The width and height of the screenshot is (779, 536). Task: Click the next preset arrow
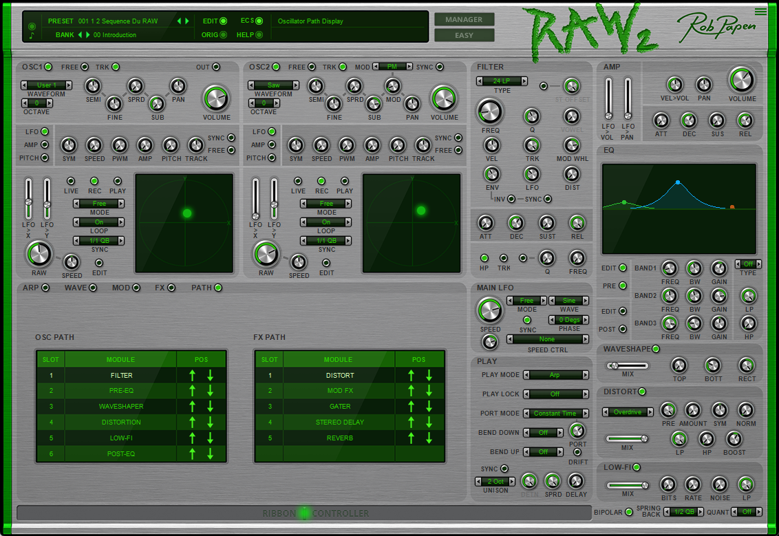187,21
